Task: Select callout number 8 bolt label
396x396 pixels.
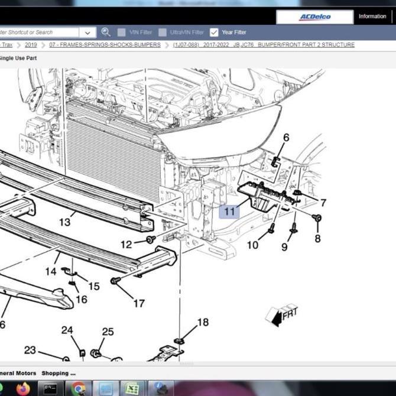Action: coord(318,239)
